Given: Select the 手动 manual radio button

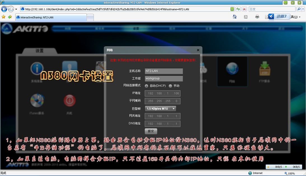Looking at the screenshot, I should (170, 86).
